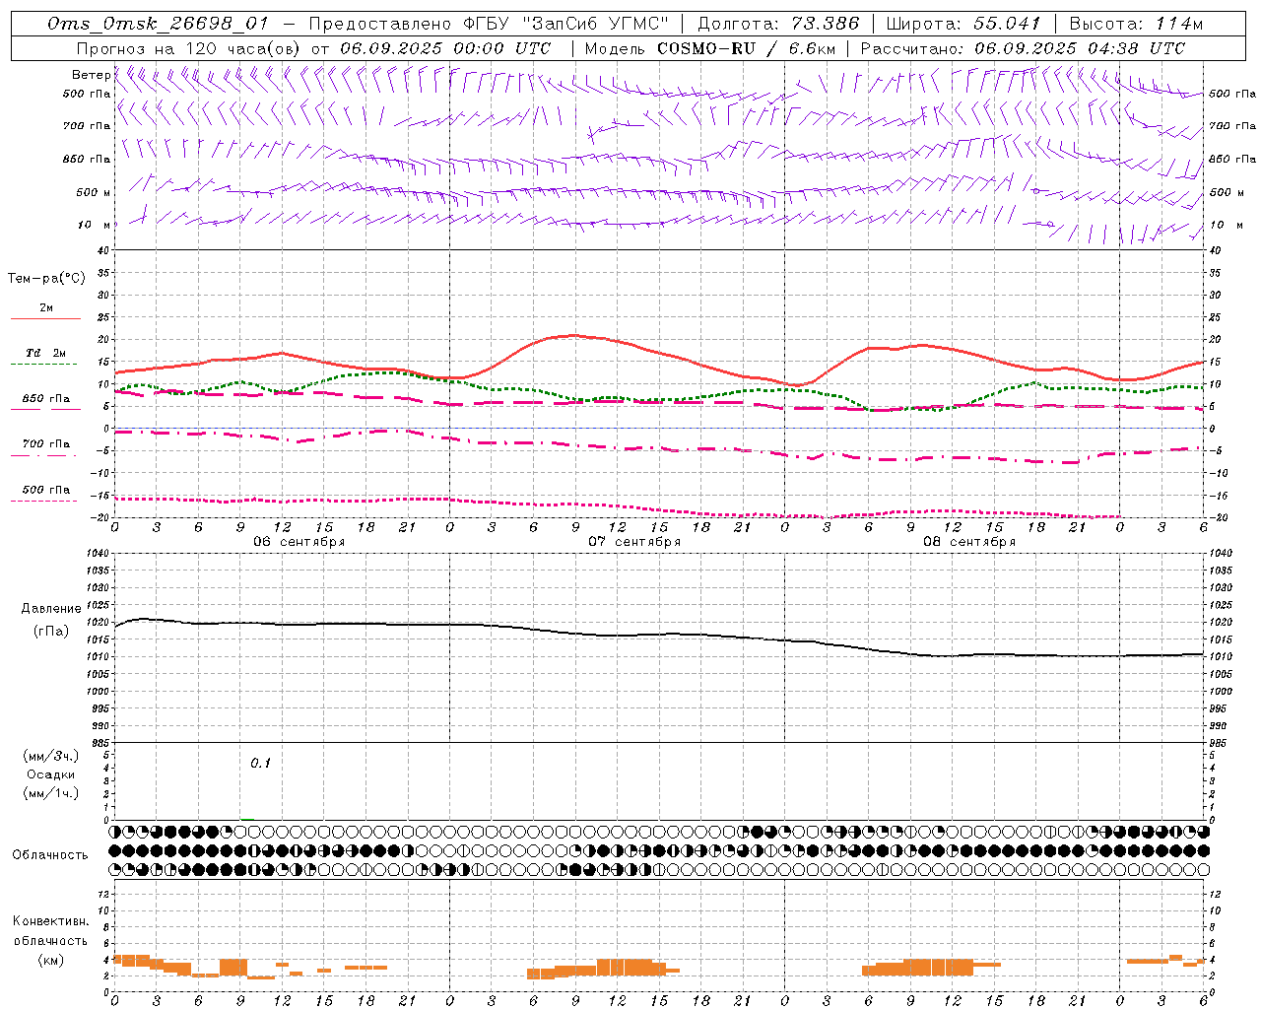Select the longitude value 73.386
This screenshot has width=1261, height=1009.
pyautogui.click(x=826, y=24)
